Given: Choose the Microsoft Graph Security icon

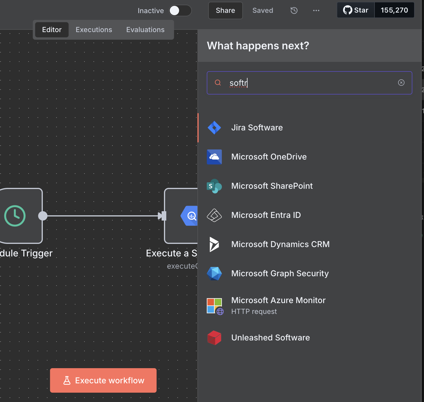Looking at the screenshot, I should (x=214, y=274).
